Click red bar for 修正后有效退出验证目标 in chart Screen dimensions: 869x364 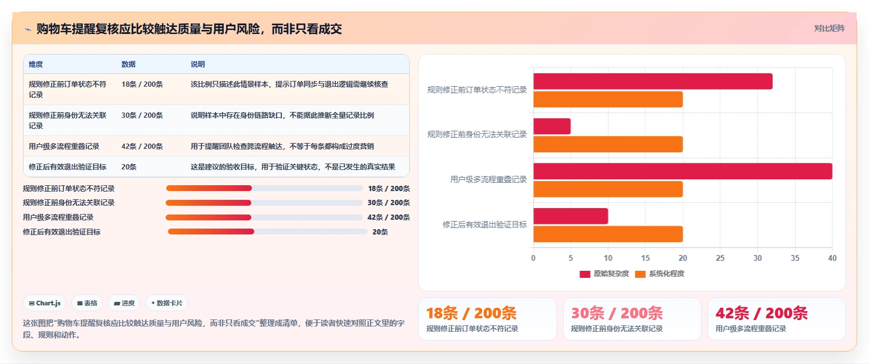click(571, 216)
